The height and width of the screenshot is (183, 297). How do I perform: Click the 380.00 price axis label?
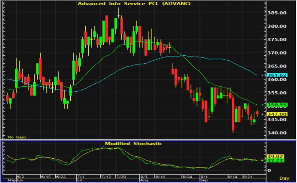pyautogui.click(x=277, y=26)
